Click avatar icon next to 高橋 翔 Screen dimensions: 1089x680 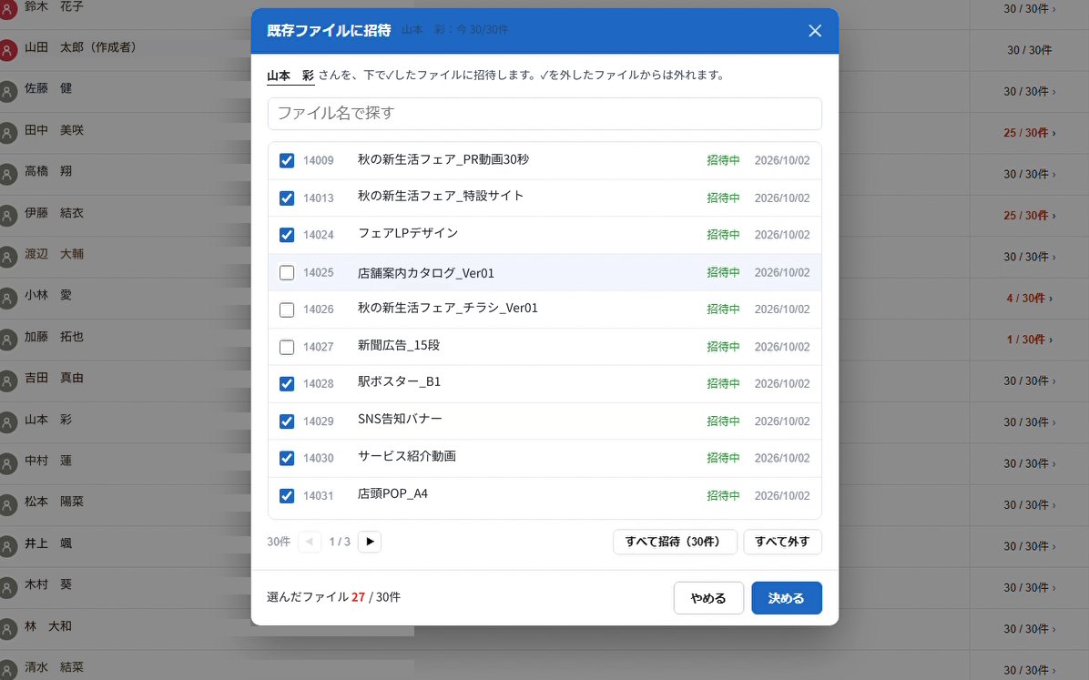click(x=7, y=175)
